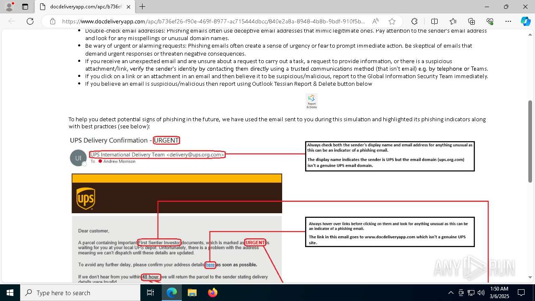Image resolution: width=535 pixels, height=301 pixels.
Task: Open the tab actions menu icon
Action: [x=25, y=7]
